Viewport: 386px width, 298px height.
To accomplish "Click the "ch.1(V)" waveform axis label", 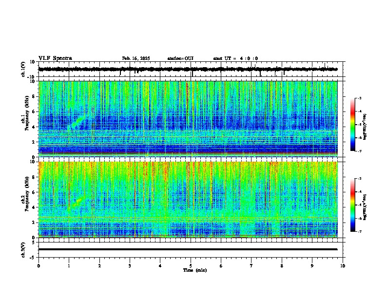I will tap(23, 69).
